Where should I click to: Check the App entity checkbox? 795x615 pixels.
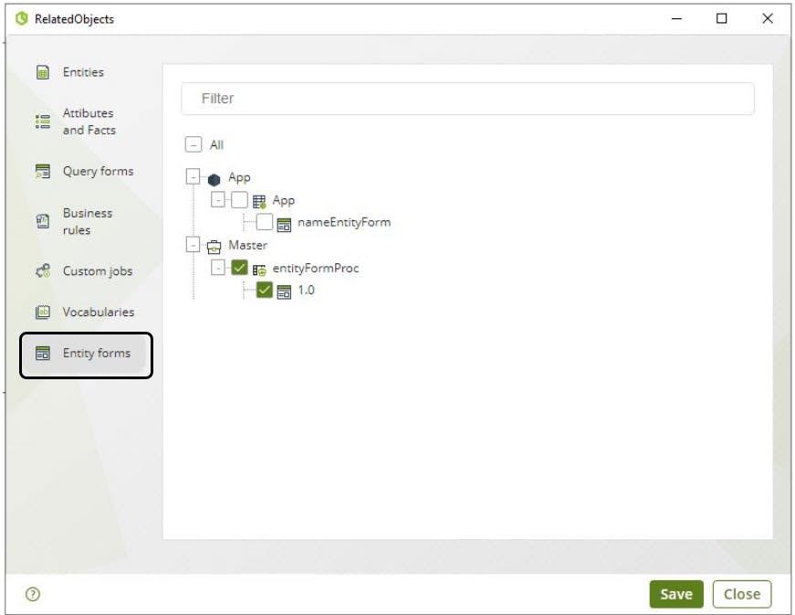click(239, 200)
